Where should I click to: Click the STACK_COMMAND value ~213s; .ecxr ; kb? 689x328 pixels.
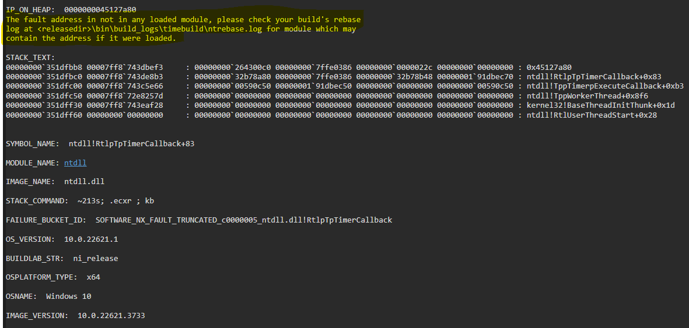point(116,201)
